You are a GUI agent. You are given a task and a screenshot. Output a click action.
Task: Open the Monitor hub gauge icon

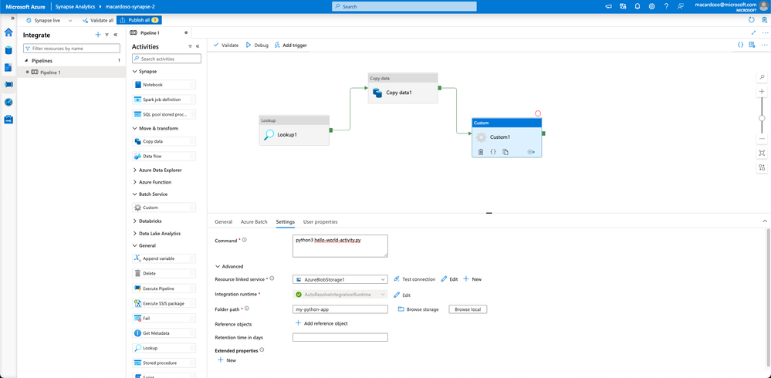pyautogui.click(x=8, y=103)
